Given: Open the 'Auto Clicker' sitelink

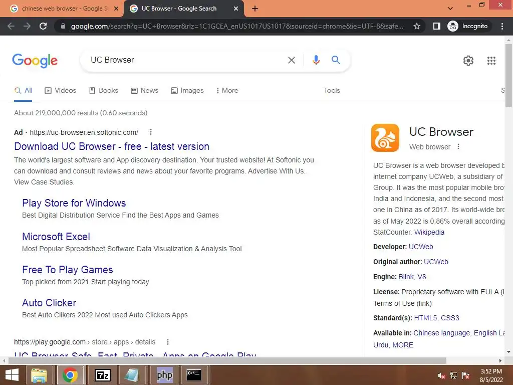Looking at the screenshot, I should (49, 303).
